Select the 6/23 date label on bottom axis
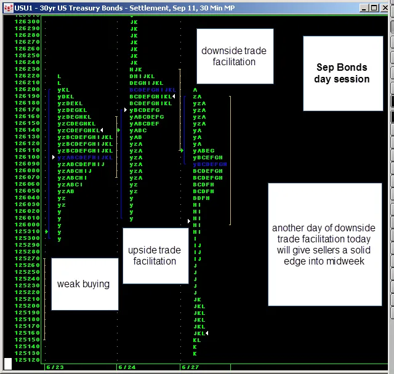The height and width of the screenshot is (374, 394). (x=55, y=367)
